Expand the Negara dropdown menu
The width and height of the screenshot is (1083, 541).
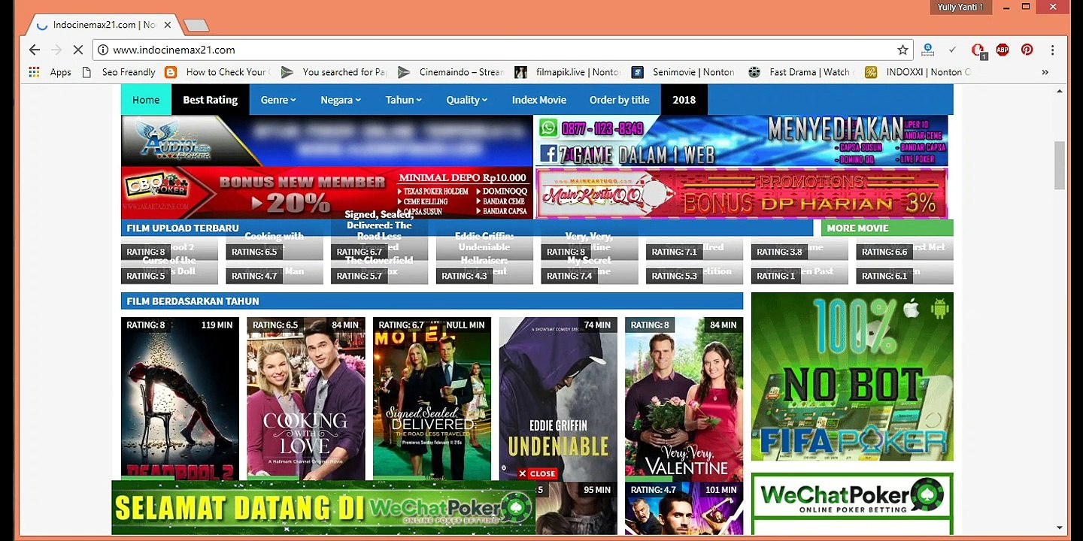pos(341,100)
